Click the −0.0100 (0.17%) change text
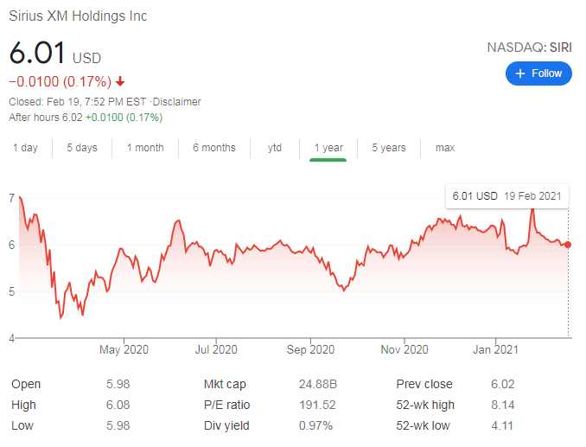This screenshot has width=586, height=447. click(x=61, y=81)
